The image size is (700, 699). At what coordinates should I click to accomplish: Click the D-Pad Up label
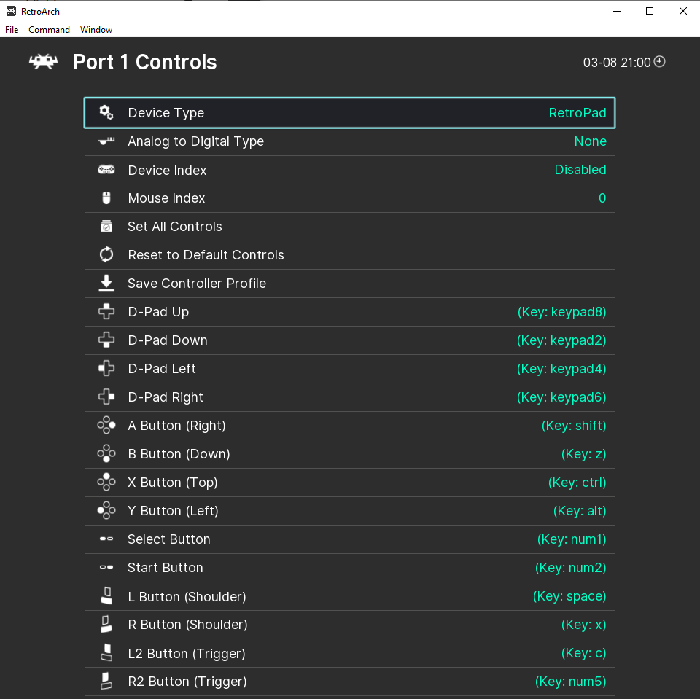tap(158, 311)
